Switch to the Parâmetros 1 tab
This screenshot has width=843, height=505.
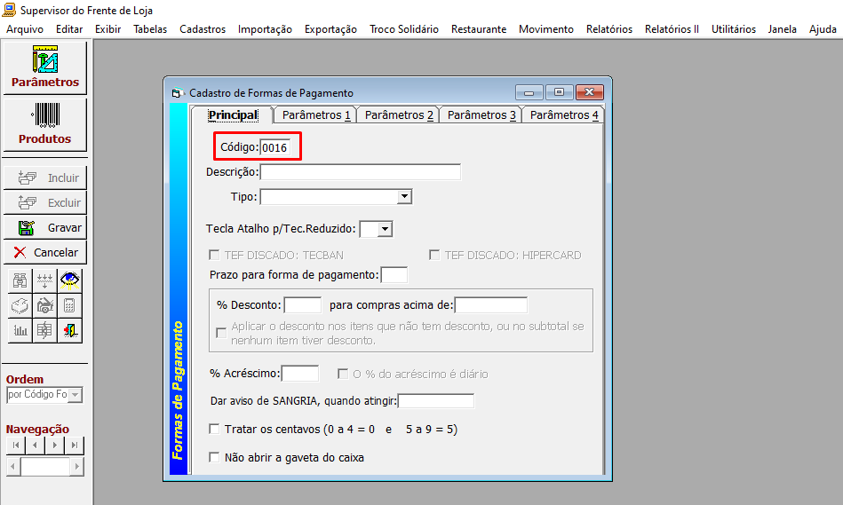pos(316,115)
